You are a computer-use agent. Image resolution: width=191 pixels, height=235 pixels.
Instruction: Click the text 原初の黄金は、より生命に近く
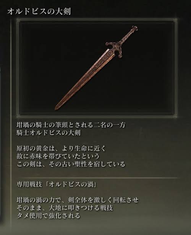[x=61, y=149]
